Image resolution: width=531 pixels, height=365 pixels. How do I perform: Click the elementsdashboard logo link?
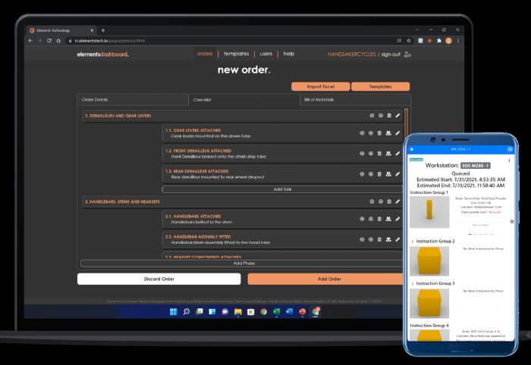tap(102, 54)
